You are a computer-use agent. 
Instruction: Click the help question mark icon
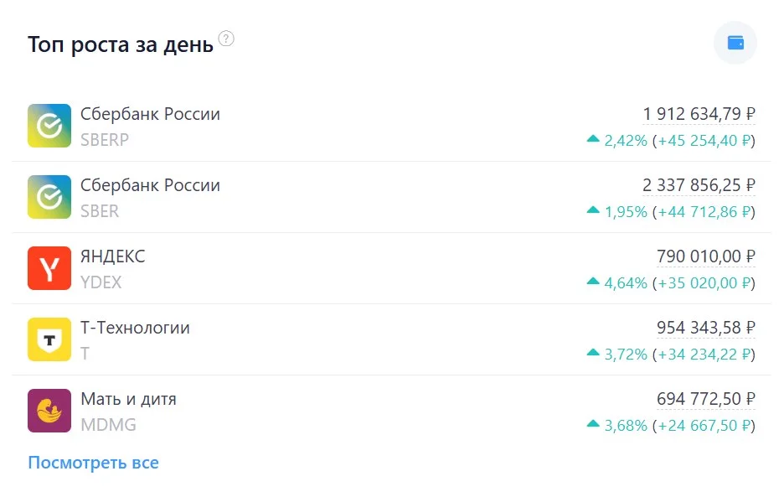226,39
